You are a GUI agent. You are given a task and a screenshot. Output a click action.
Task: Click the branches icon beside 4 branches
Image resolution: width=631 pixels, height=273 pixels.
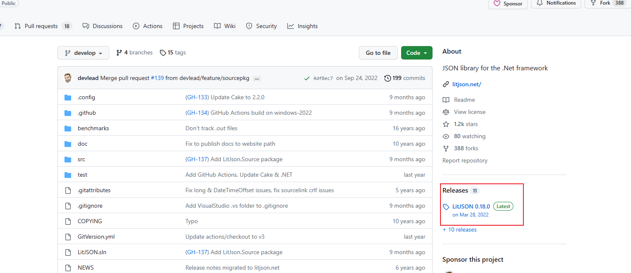pyautogui.click(x=119, y=53)
